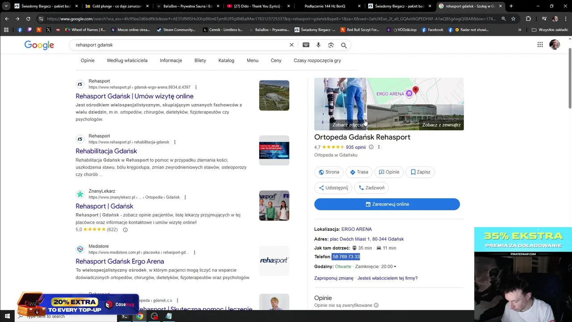Click the Zobacz zdjęcia photo thumbnail
This screenshot has width=572, height=322.
340,104
